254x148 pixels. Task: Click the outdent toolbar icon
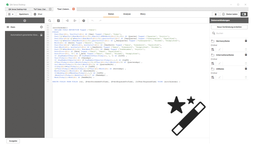tap(75, 21)
